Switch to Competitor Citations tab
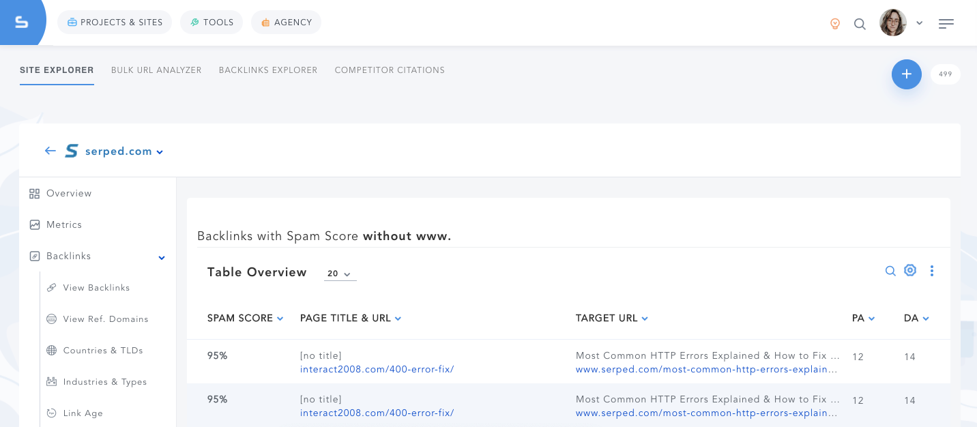This screenshot has width=977, height=427. tap(390, 70)
